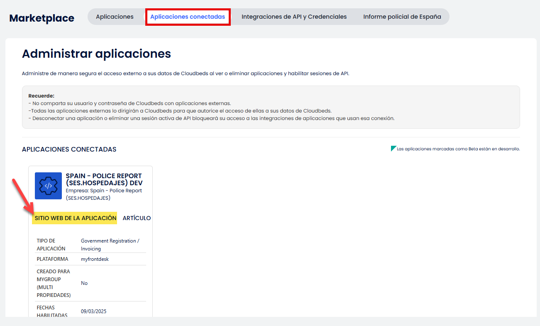
Task: Open the ARTÍCULO link
Action: [137, 218]
